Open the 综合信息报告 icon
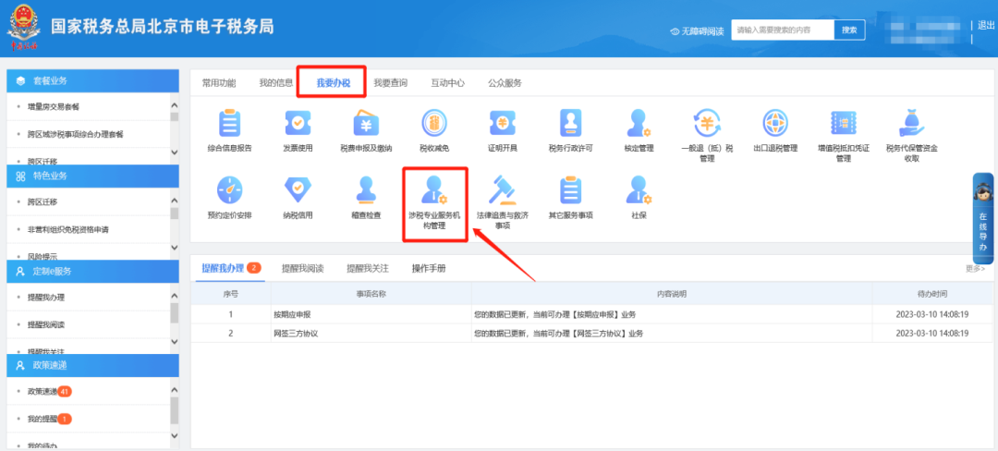Screen dimensions: 998x451 (x=229, y=124)
